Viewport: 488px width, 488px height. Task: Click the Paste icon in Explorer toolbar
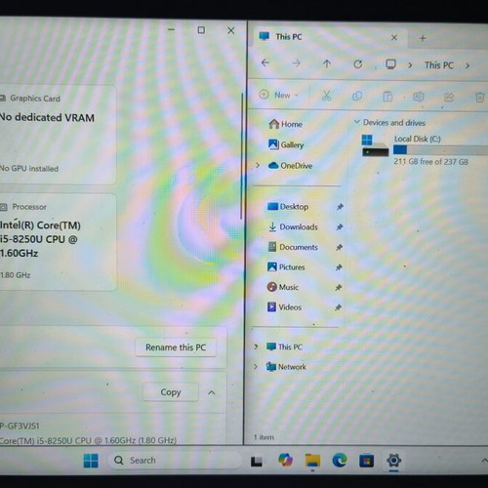coord(387,97)
